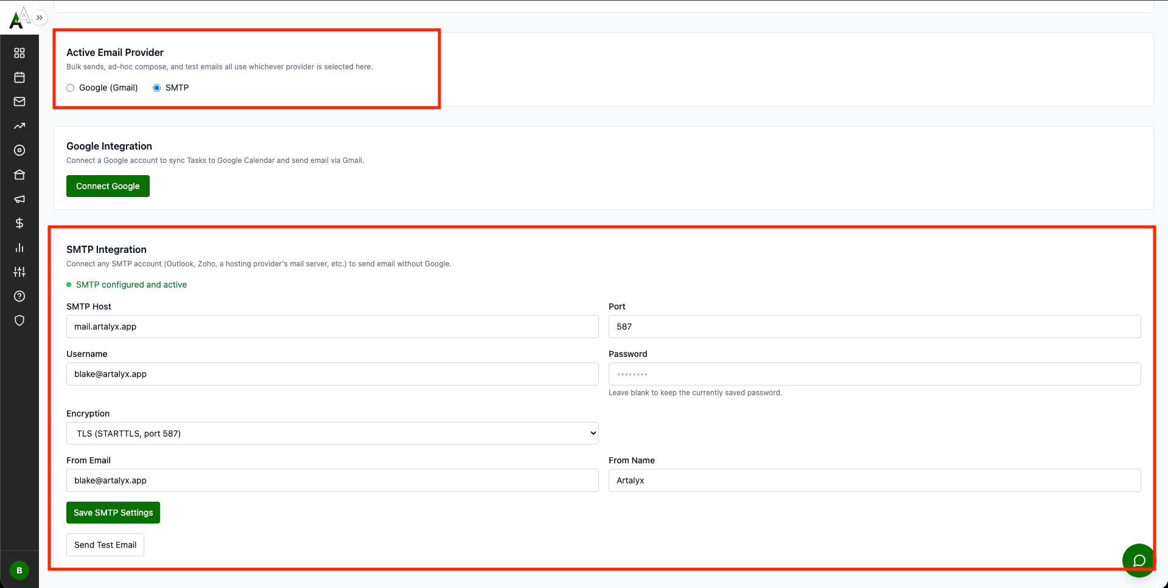Open the megaphone campaigns icon

pyautogui.click(x=19, y=199)
